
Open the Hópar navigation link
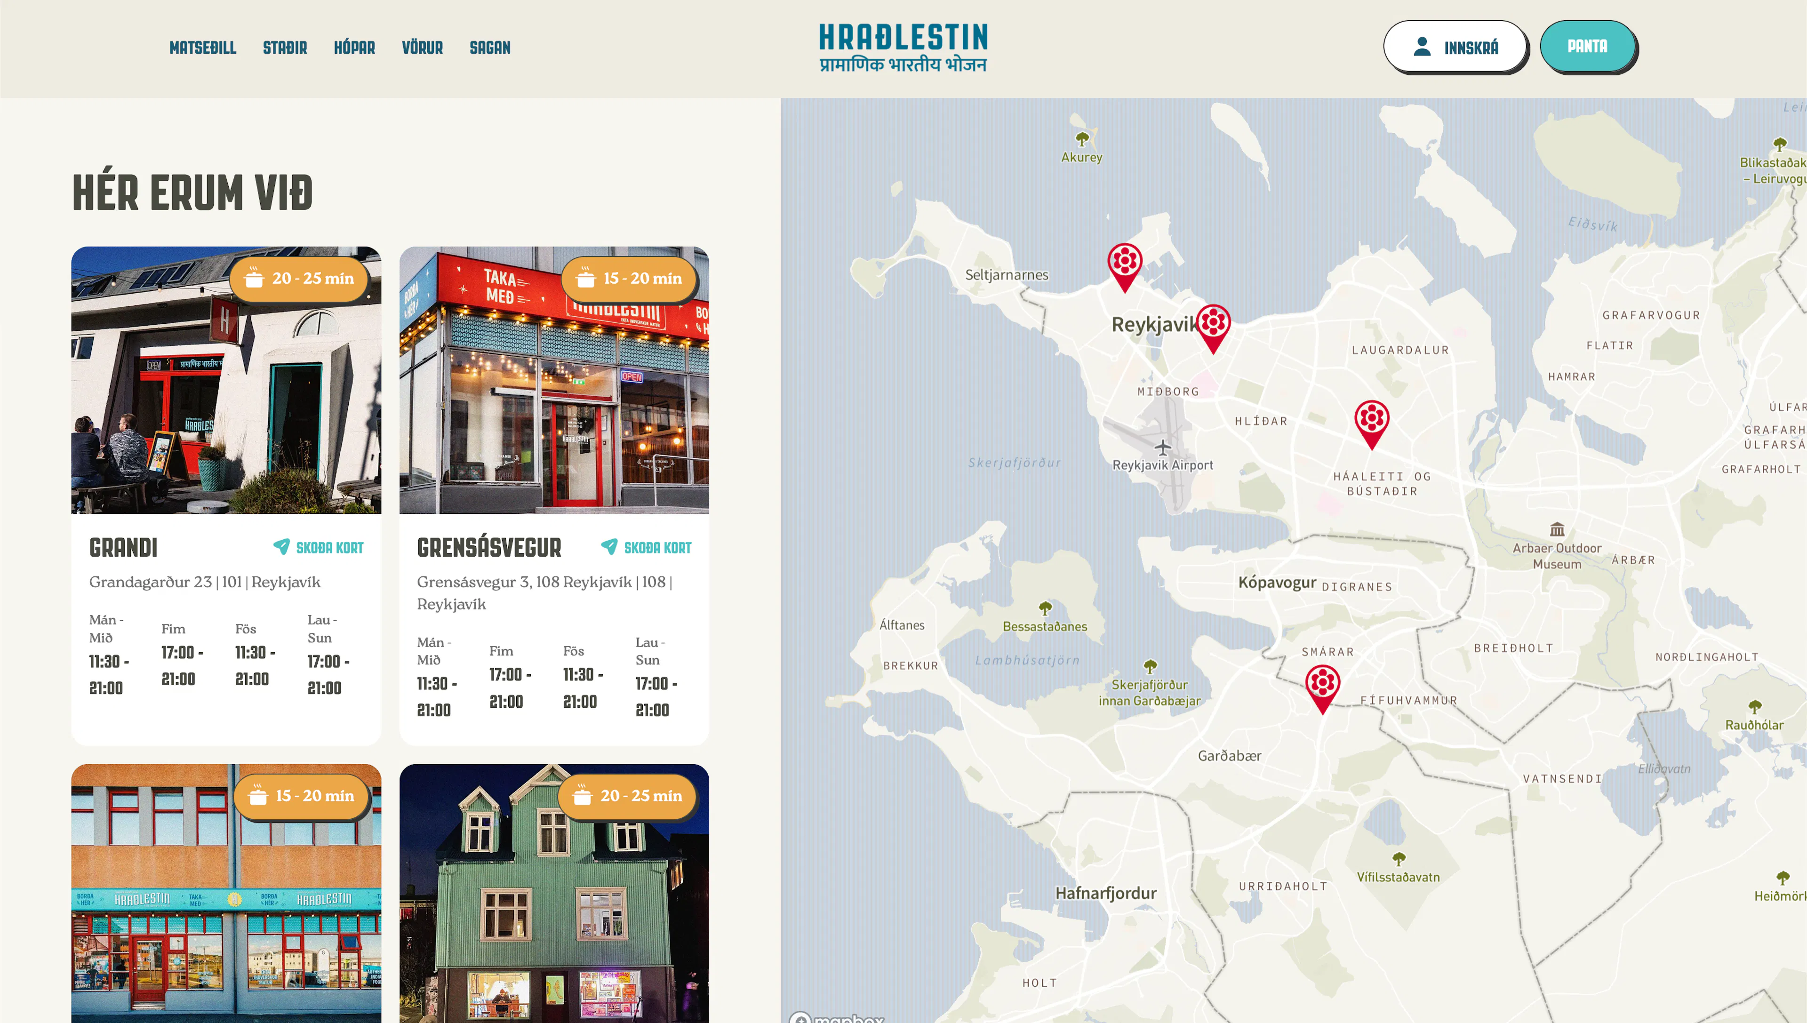coord(354,48)
